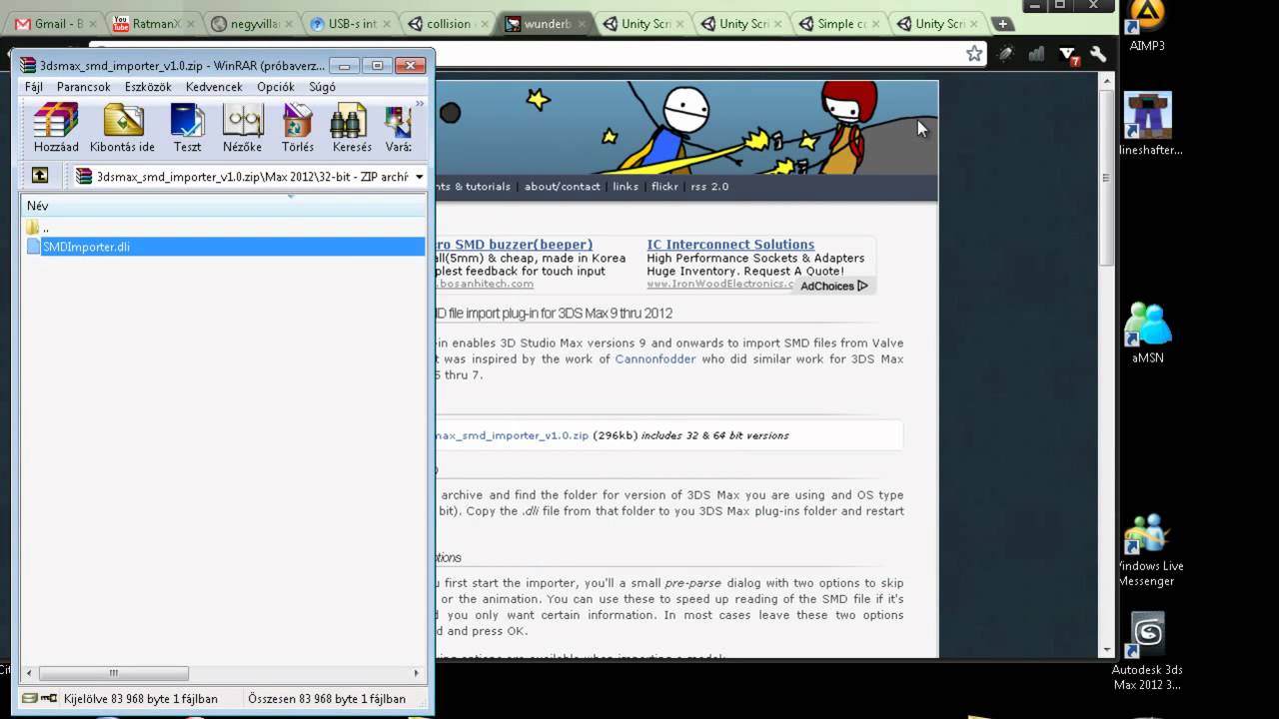Open the Fájl menu in WinRAR
The width and height of the screenshot is (1279, 719).
tap(34, 87)
